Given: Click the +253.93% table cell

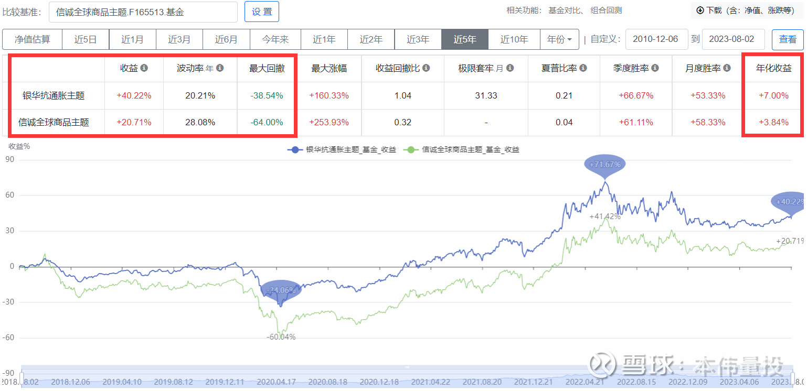Looking at the screenshot, I should pos(329,122).
